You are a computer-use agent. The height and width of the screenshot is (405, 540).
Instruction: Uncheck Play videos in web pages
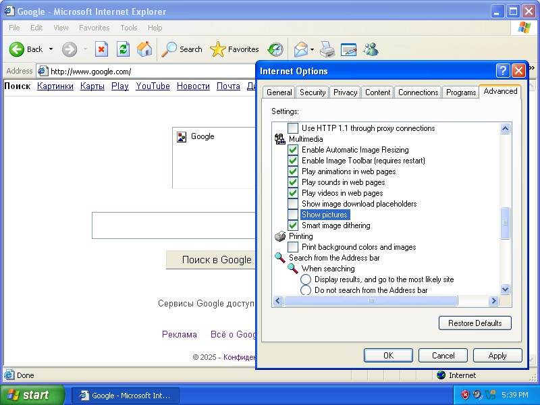click(x=293, y=193)
